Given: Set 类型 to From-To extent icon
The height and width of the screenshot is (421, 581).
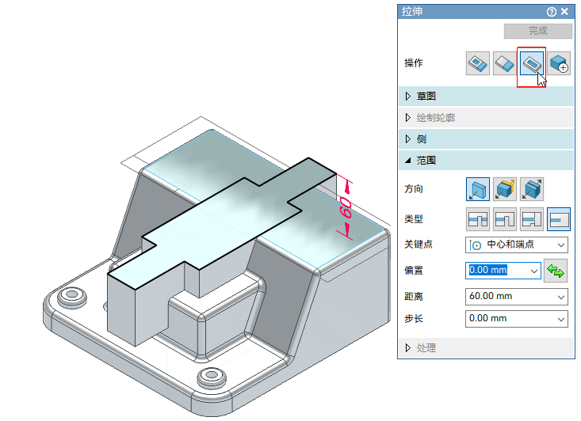Looking at the screenshot, I should click(x=532, y=219).
